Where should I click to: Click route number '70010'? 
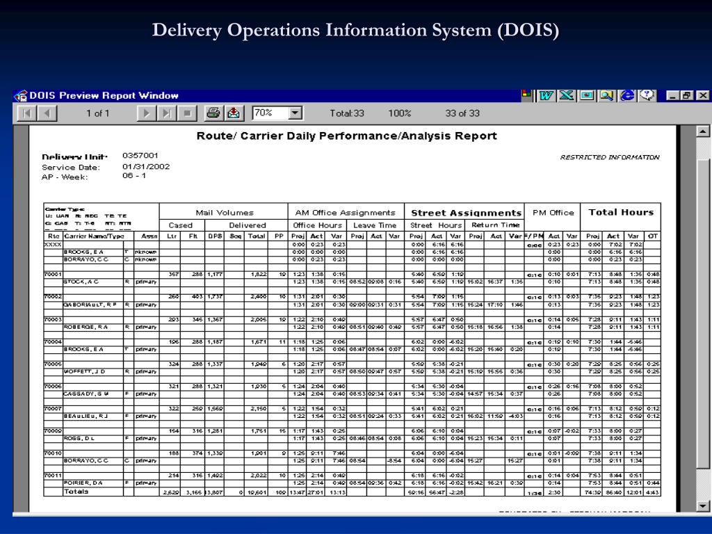pyautogui.click(x=53, y=453)
